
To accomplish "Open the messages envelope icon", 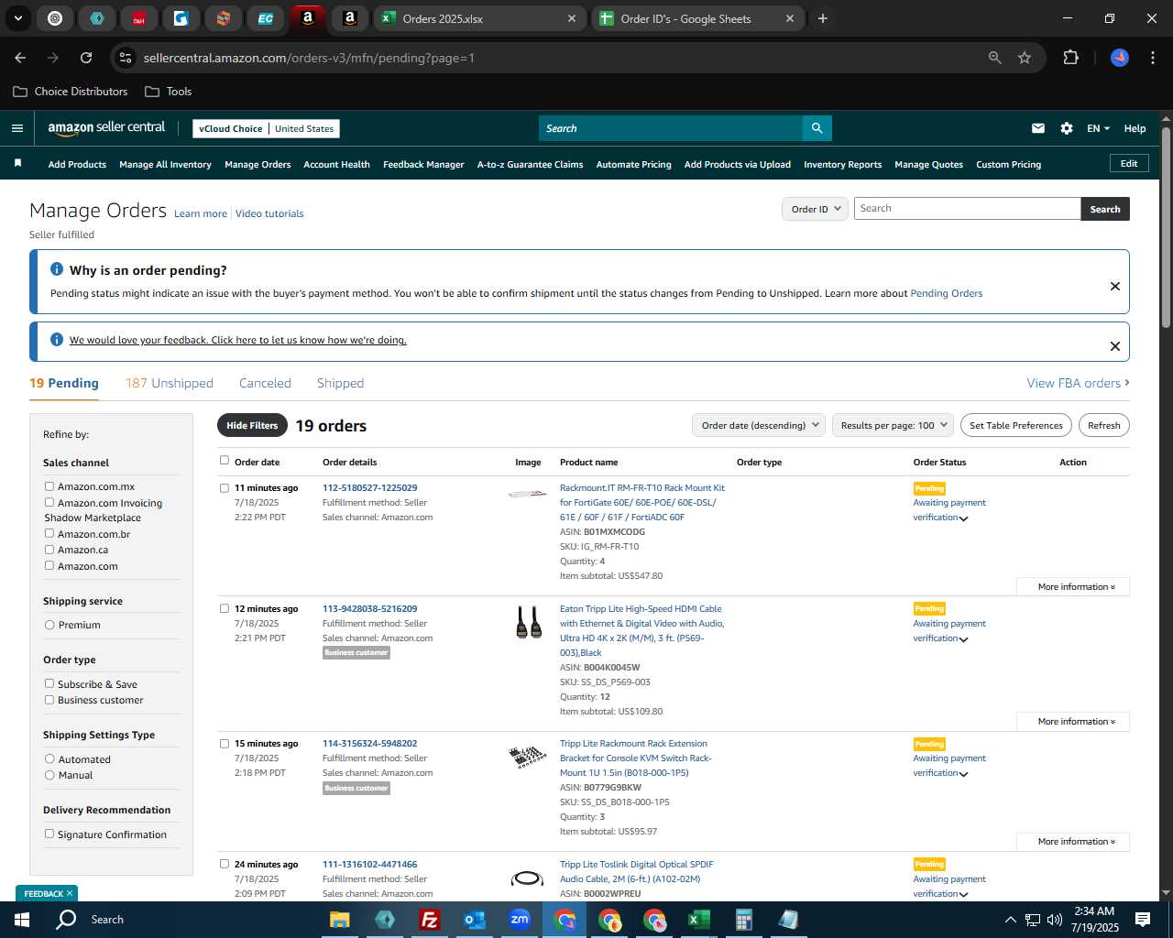I will (1038, 128).
